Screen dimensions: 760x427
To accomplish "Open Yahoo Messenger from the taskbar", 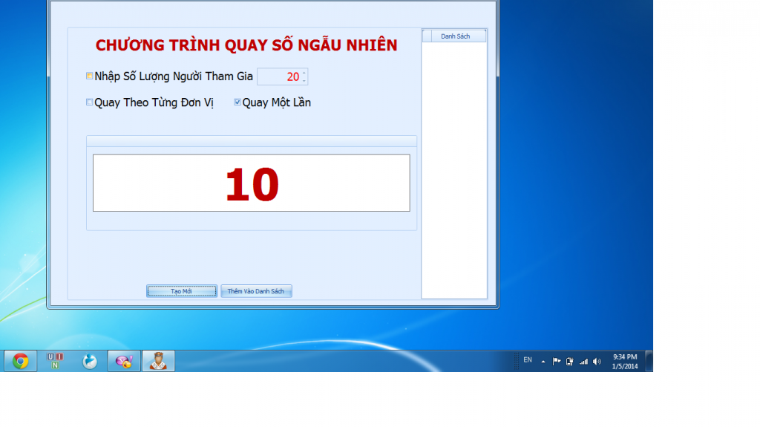I will click(124, 361).
